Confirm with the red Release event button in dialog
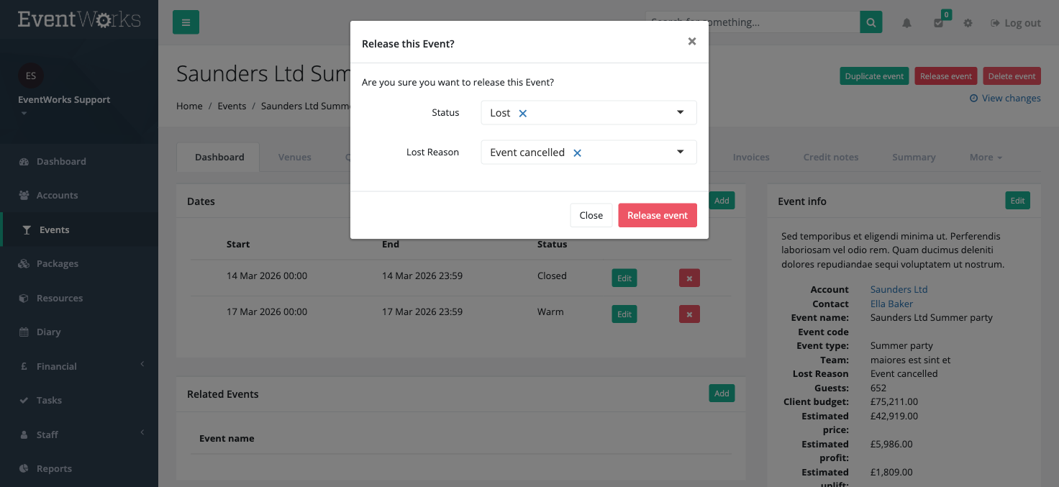This screenshot has width=1059, height=487. (658, 215)
